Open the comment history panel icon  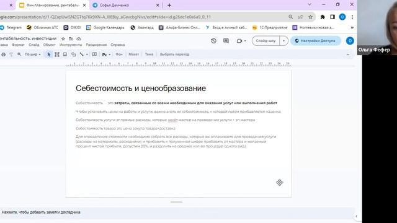point(226,41)
